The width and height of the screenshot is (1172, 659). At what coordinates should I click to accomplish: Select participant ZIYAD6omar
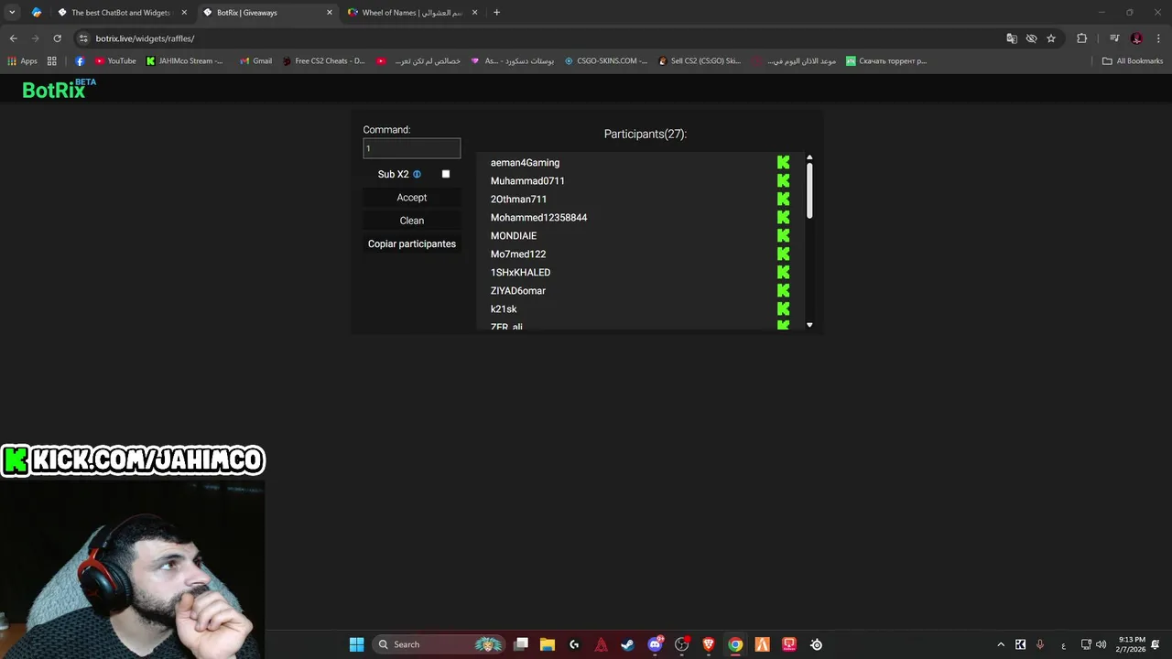pos(517,291)
